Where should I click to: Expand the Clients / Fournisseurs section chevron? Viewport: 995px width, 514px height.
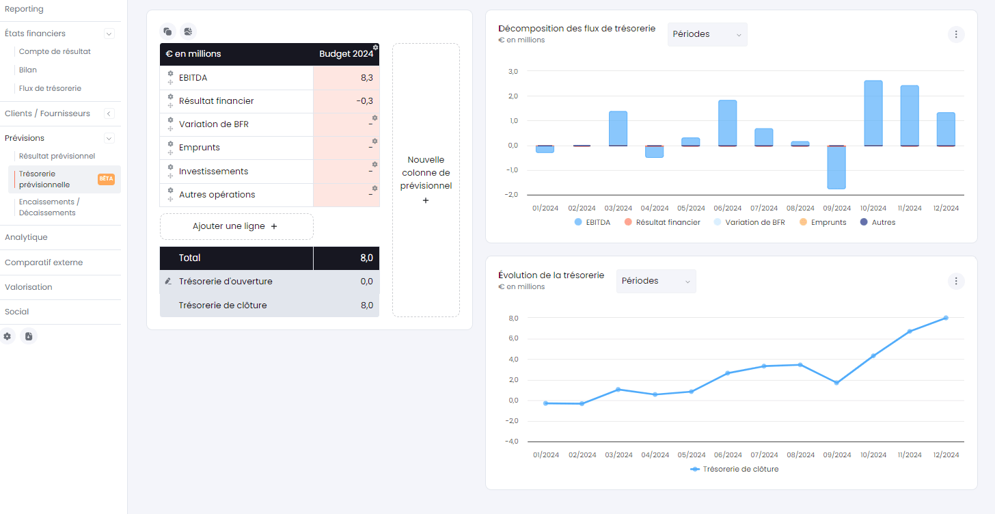[109, 113]
